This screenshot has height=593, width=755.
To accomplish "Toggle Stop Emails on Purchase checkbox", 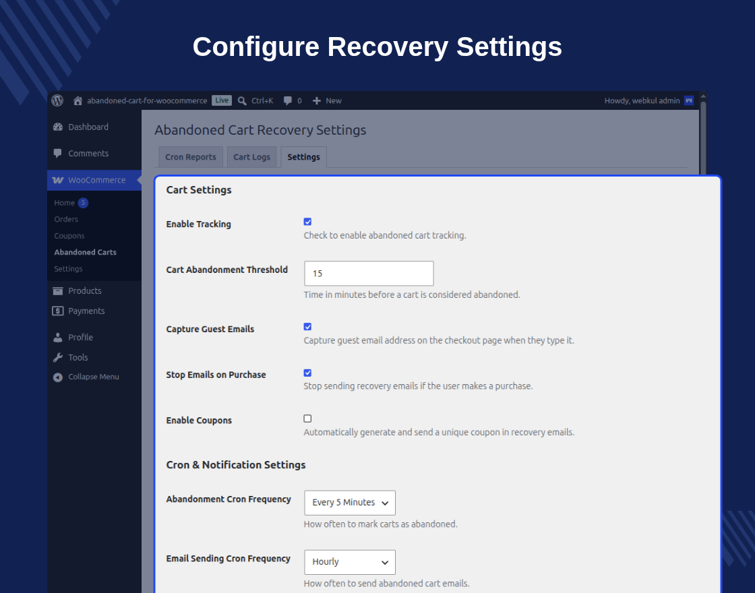I will 307,373.
